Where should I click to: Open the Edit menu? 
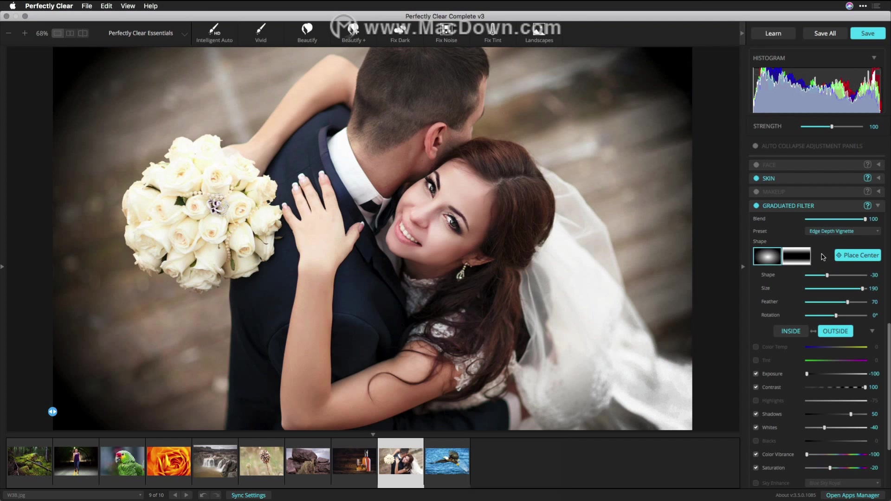click(x=106, y=6)
